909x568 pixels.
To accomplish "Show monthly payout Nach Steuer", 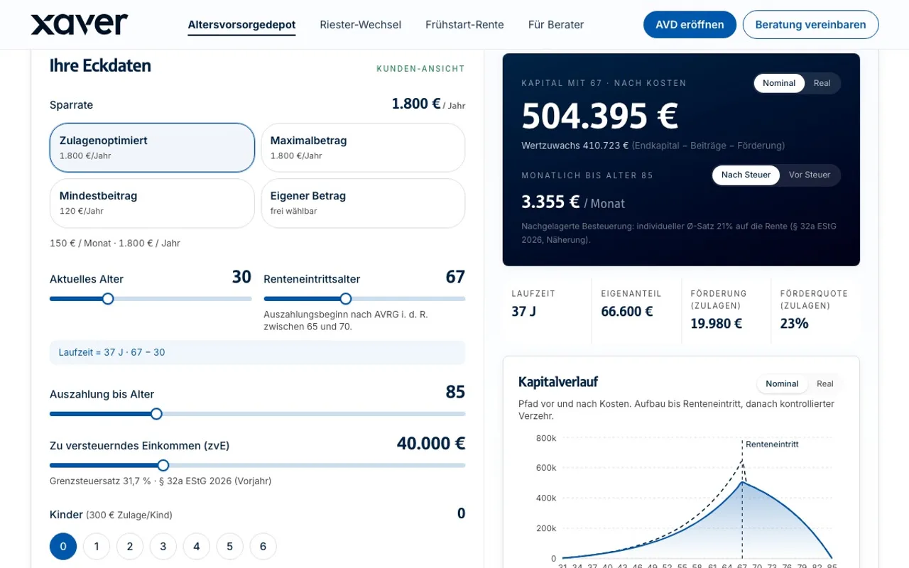I will [746, 175].
